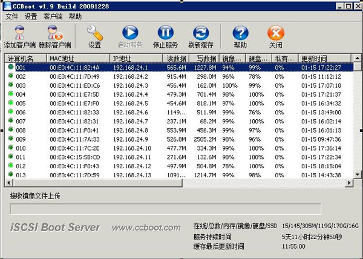Click the green status icon for client 005
The width and height of the screenshot is (363, 259).
[11, 103]
